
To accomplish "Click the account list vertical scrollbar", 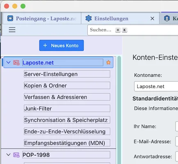I will pos(119,110).
